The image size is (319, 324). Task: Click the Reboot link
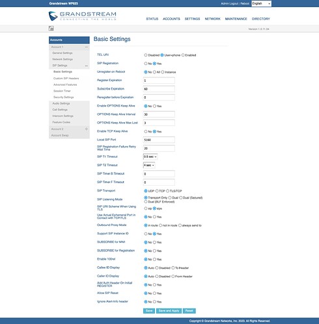tap(245, 3)
